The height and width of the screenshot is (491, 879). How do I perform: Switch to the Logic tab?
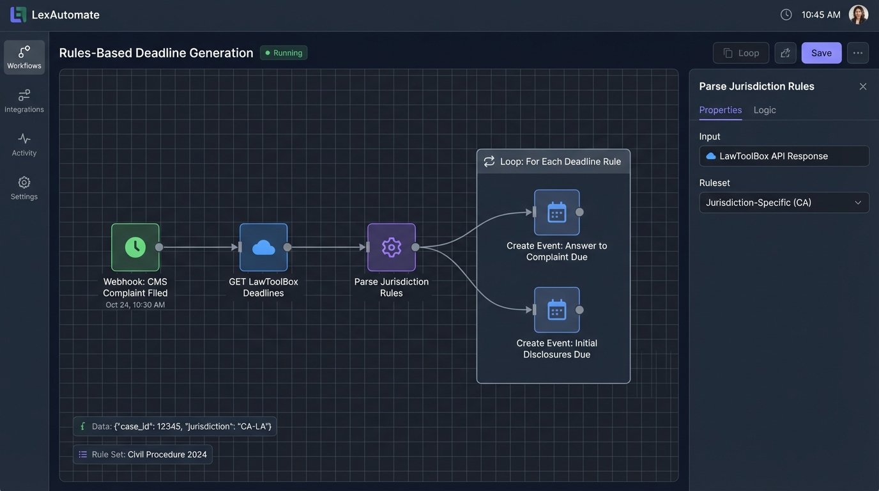(765, 110)
